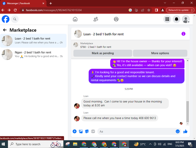
Task: Open the Loan 2 bed 1 bath conversation
Action: point(33,41)
